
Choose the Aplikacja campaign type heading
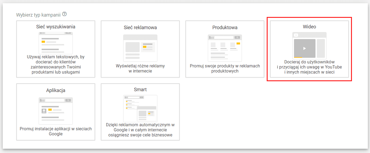tap(56, 90)
